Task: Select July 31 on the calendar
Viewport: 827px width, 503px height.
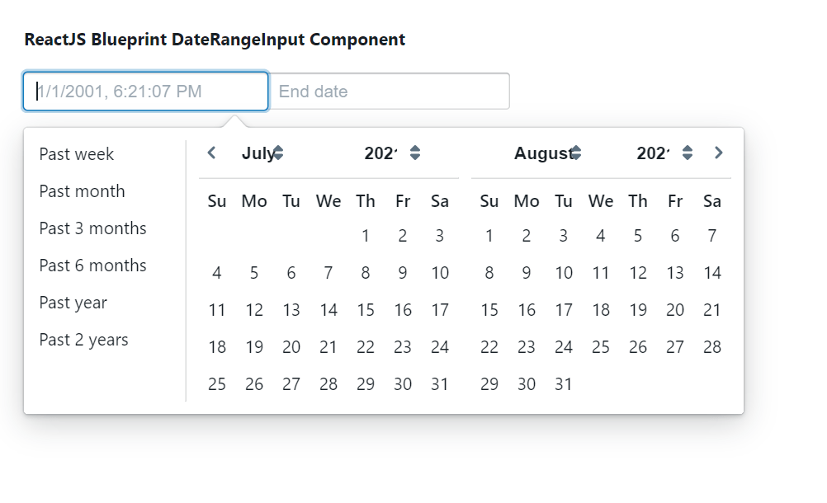Action: click(440, 383)
